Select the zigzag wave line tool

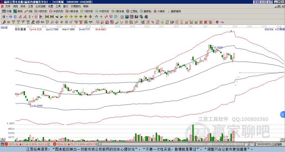click(x=122, y=22)
